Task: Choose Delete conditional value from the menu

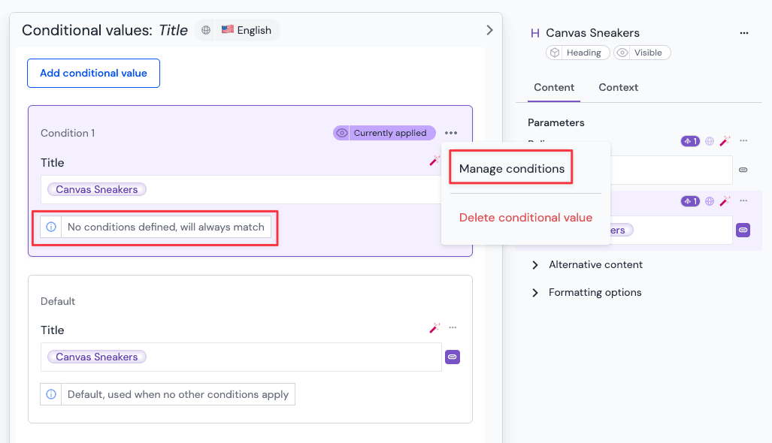Action: (525, 217)
